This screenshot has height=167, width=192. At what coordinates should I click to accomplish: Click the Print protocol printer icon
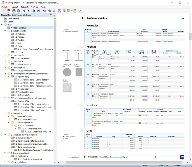pyautogui.click(x=14, y=11)
